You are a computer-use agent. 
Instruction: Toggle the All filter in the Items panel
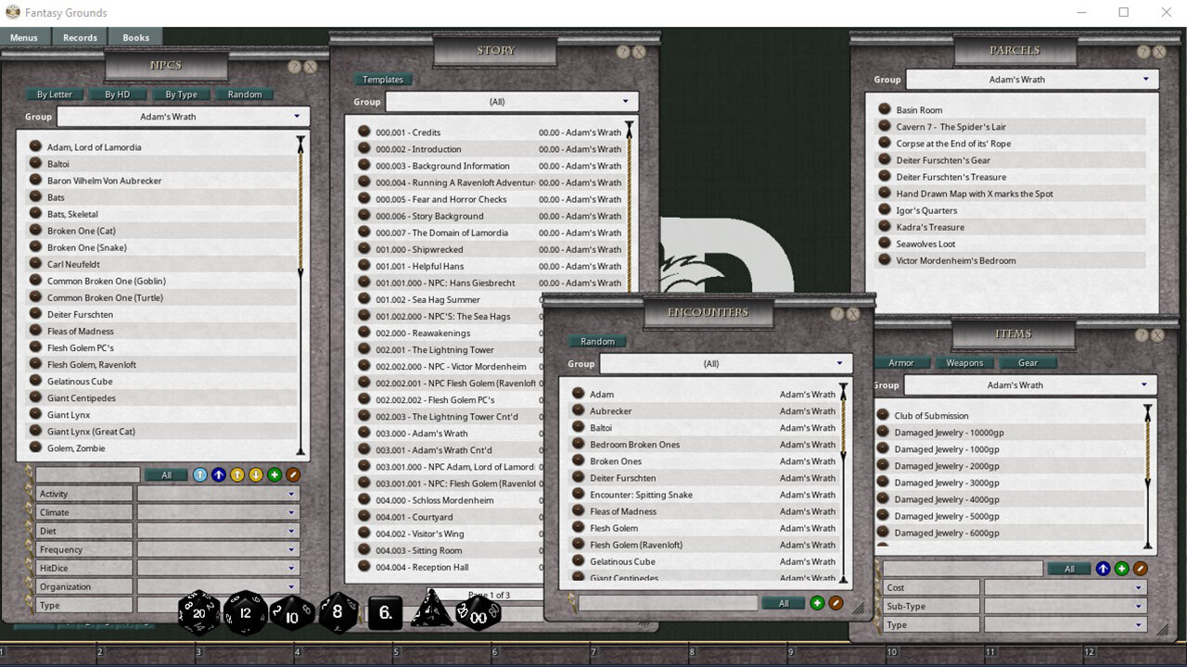1069,568
